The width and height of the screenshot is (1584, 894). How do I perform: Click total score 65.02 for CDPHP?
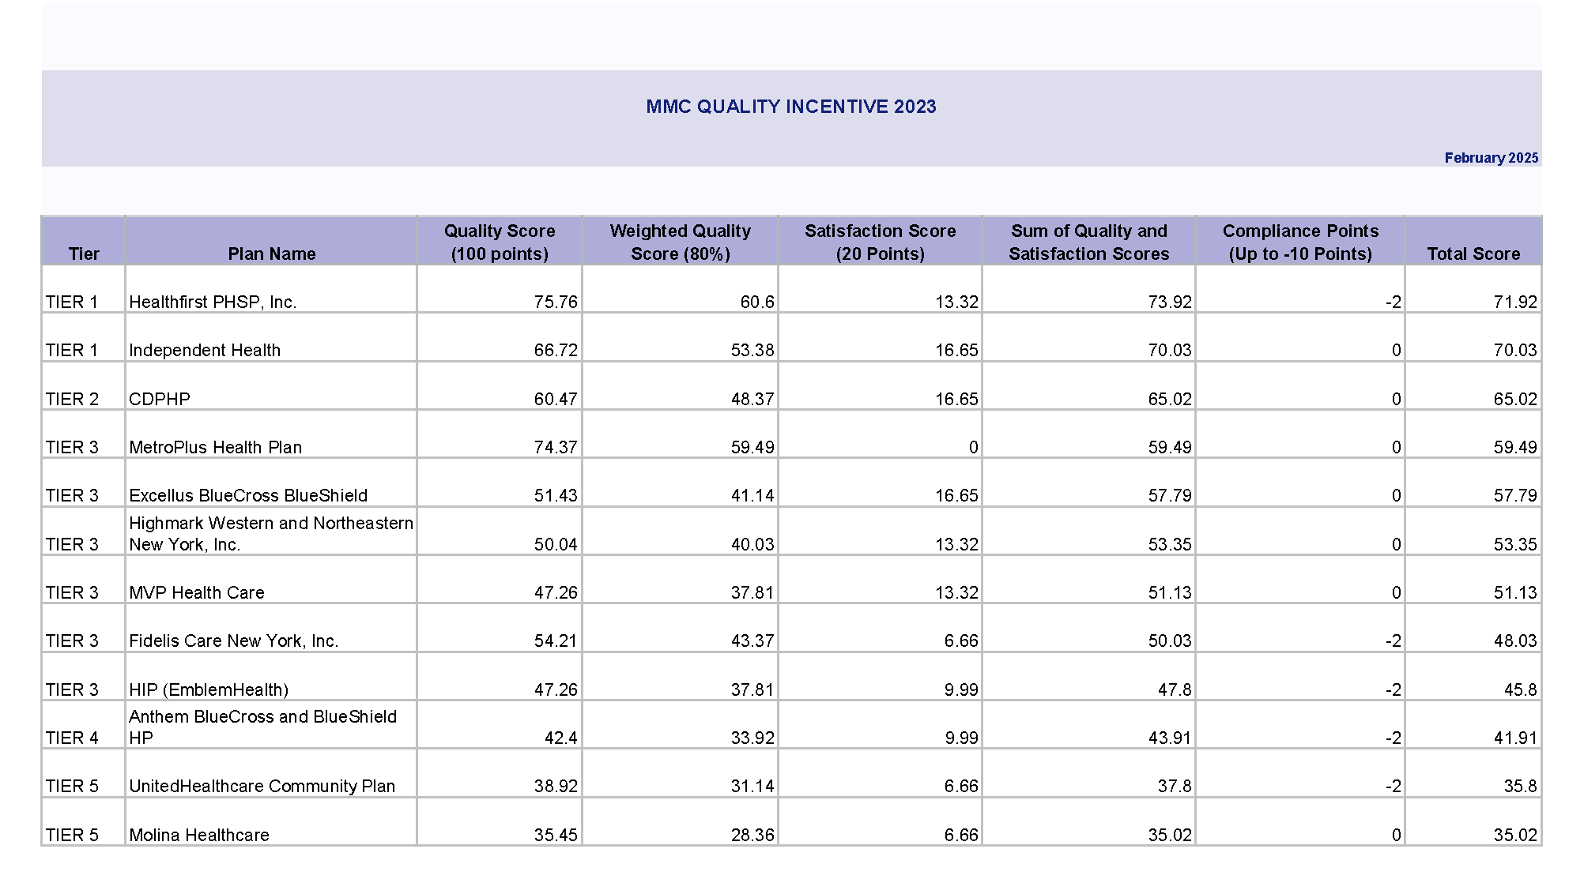(x=1515, y=399)
